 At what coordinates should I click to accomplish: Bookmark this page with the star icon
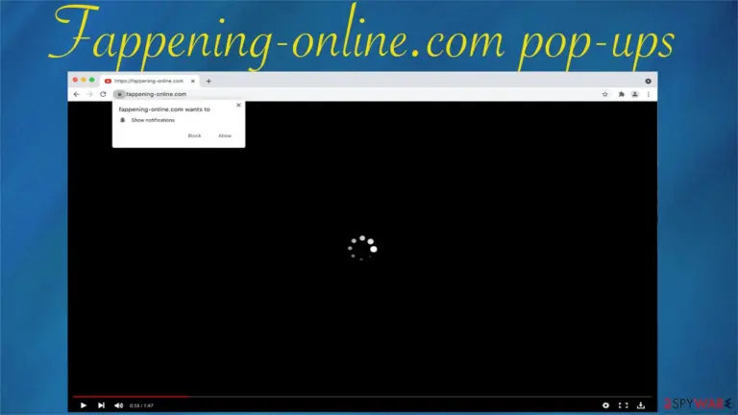(604, 94)
